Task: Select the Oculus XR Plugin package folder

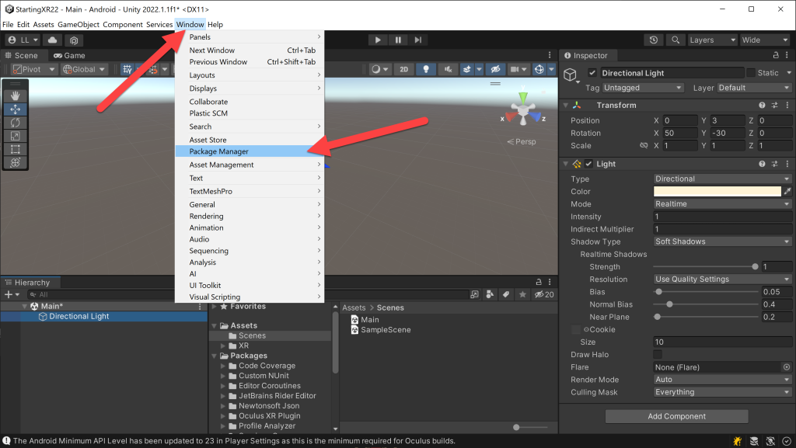Action: pyautogui.click(x=270, y=415)
